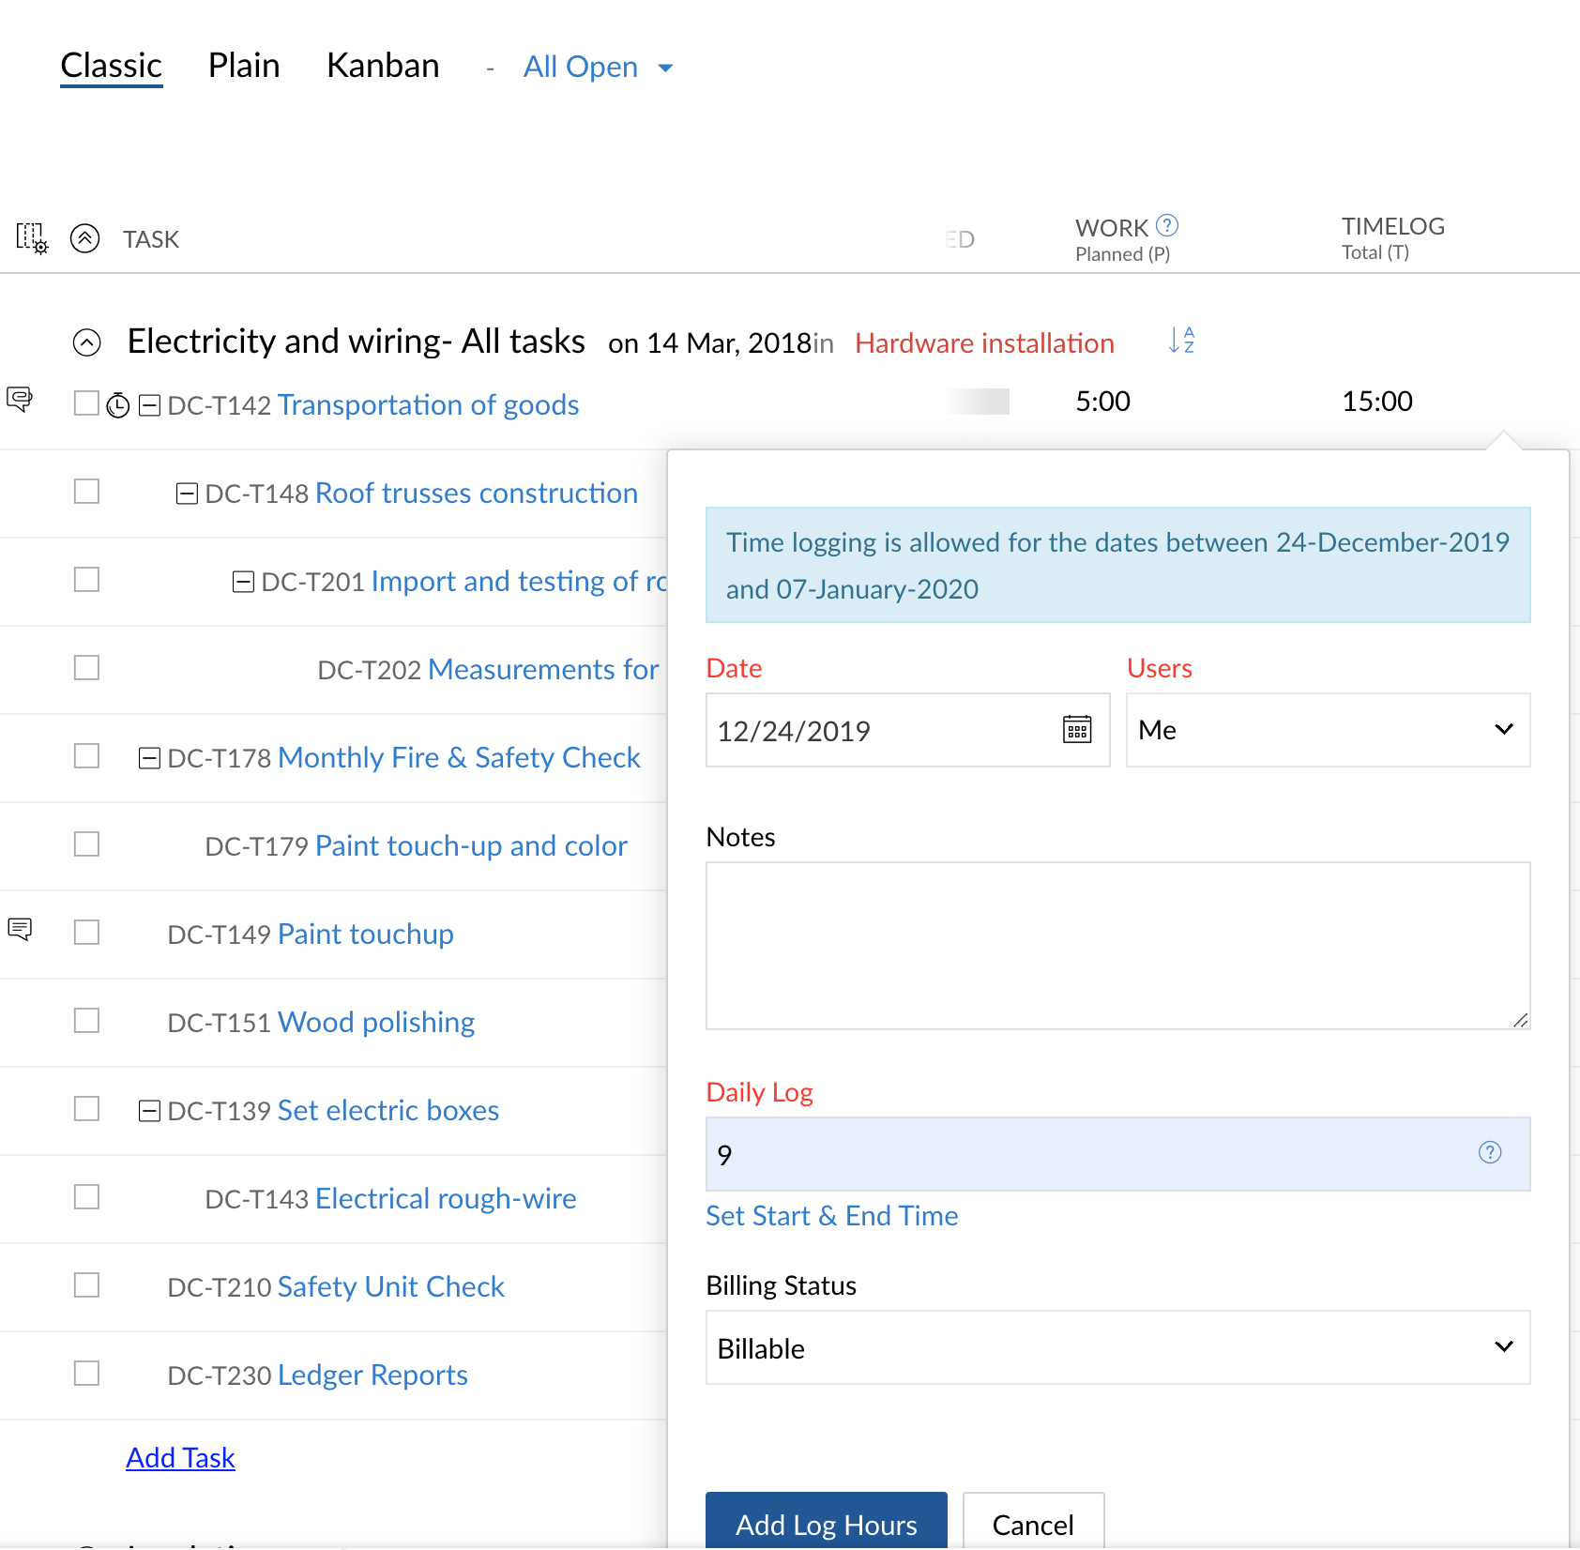Cancel the log hours dialog
This screenshot has height=1550, width=1580.
(x=1033, y=1520)
